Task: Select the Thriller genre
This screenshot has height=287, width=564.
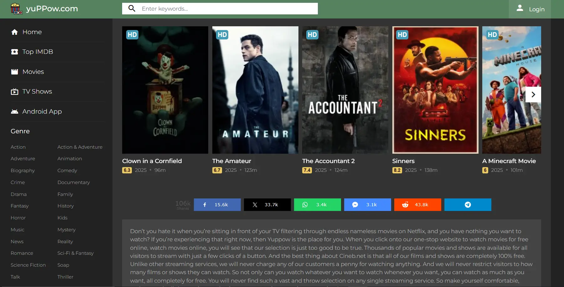Action: (65, 277)
